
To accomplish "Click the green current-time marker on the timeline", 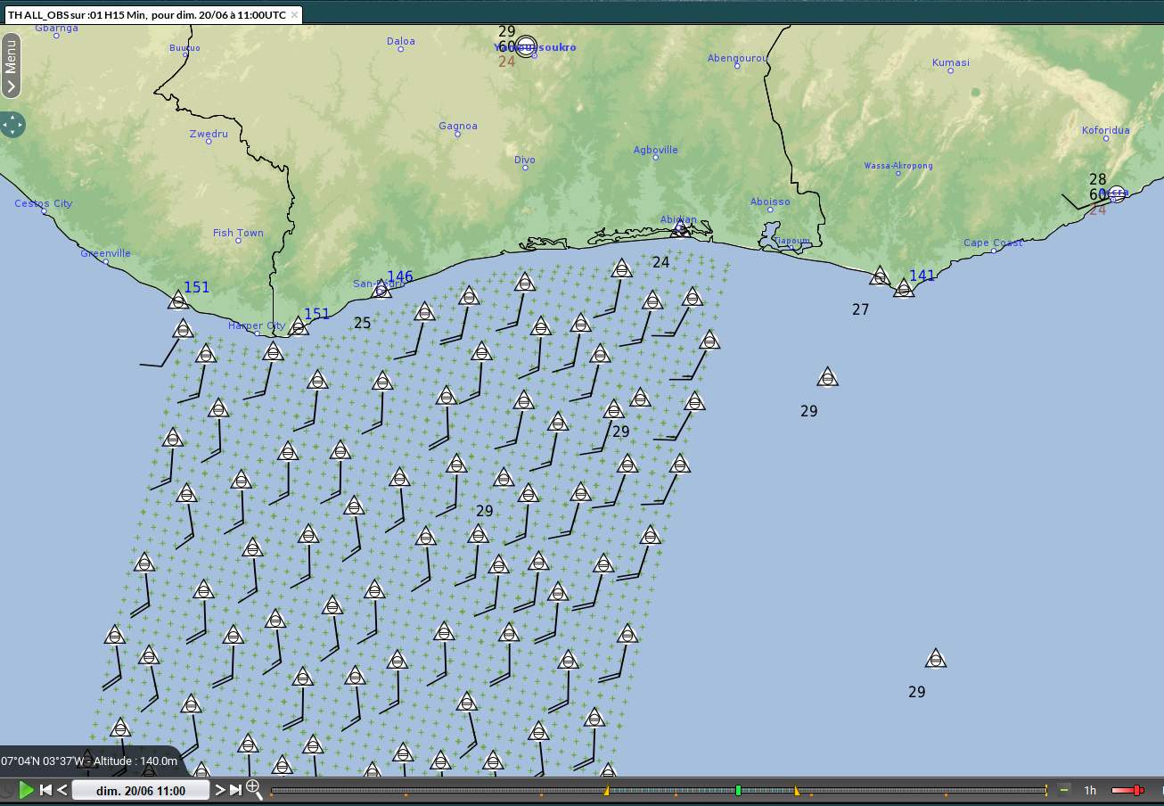I will click(x=738, y=790).
